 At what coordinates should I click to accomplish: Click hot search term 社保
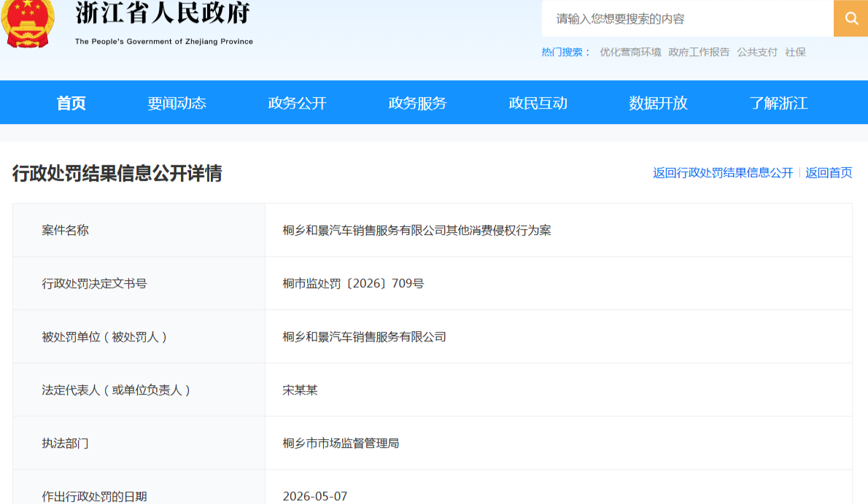tap(796, 52)
